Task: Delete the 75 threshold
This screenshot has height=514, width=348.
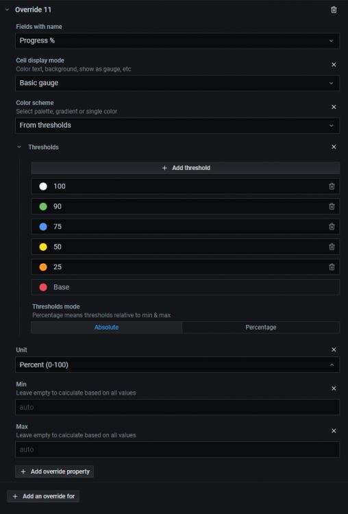Action: (332, 227)
